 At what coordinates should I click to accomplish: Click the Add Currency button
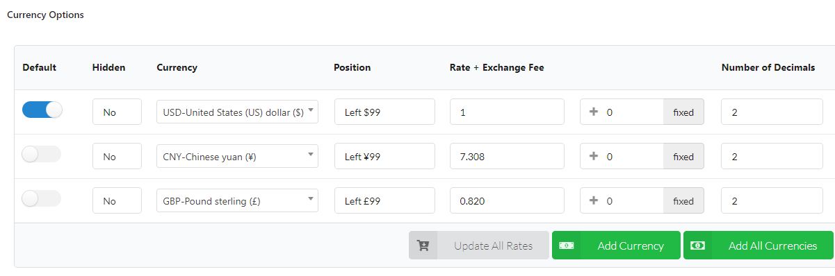[616, 245]
